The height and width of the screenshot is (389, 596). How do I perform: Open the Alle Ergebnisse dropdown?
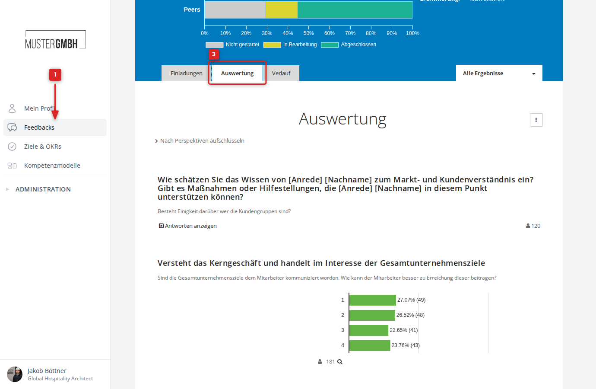pos(499,73)
